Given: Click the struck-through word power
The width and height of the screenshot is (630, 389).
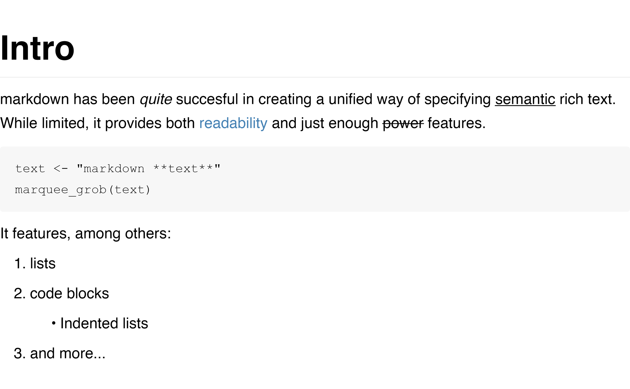Looking at the screenshot, I should coord(403,123).
